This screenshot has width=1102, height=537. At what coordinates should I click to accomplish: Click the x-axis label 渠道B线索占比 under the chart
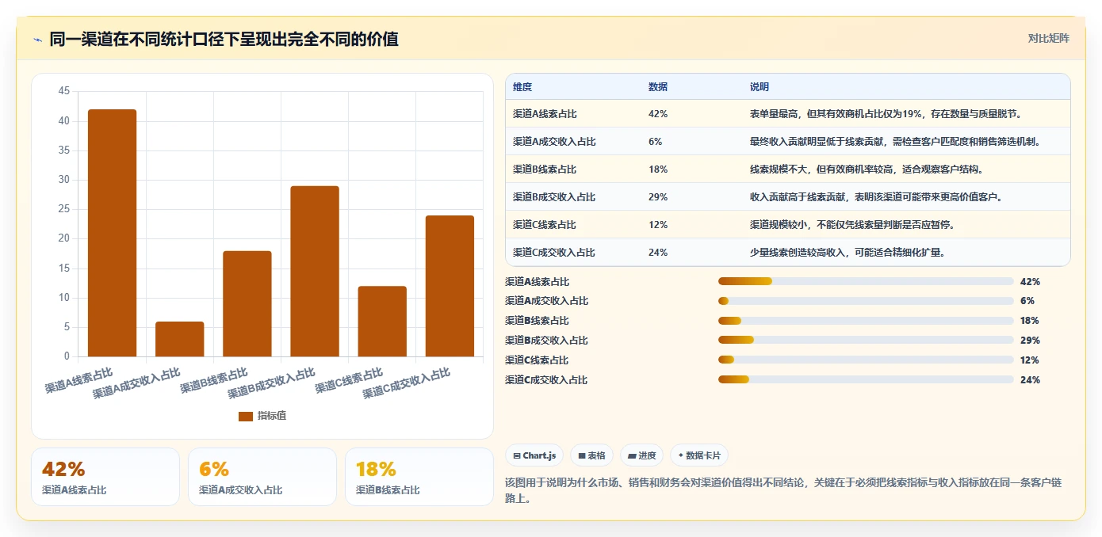[214, 381]
